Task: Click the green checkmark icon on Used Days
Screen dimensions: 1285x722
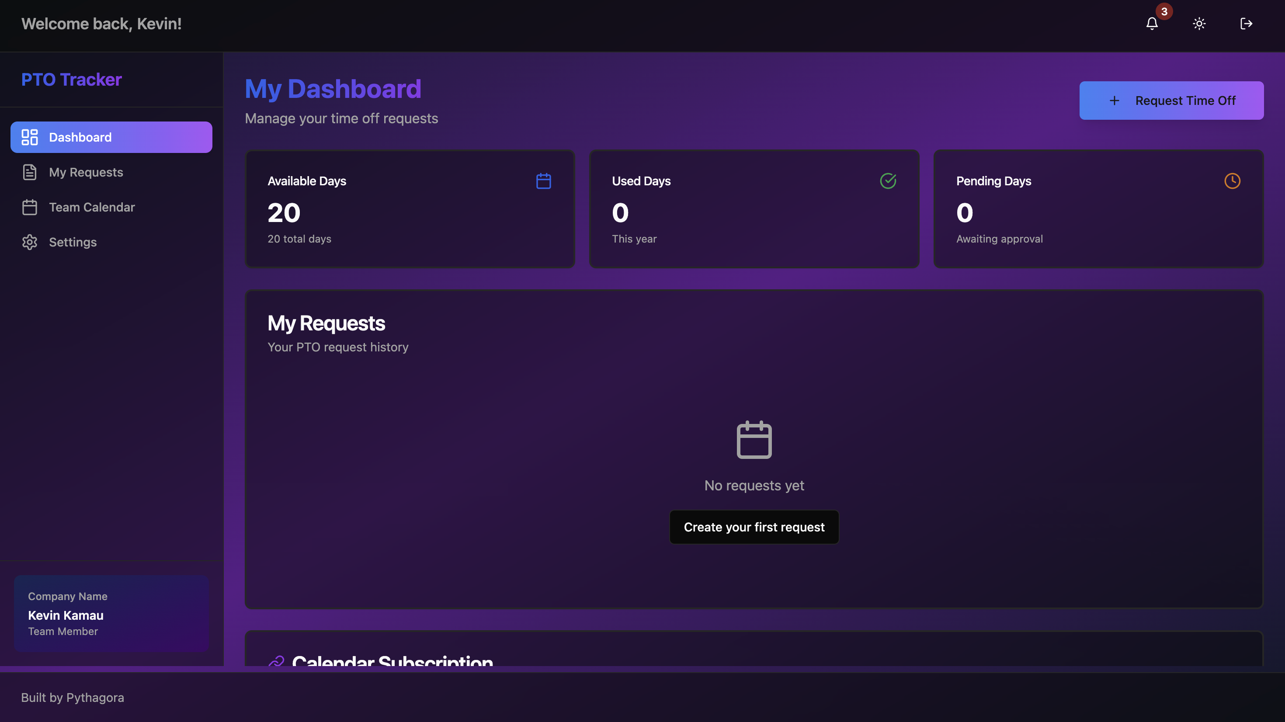Action: pos(888,180)
